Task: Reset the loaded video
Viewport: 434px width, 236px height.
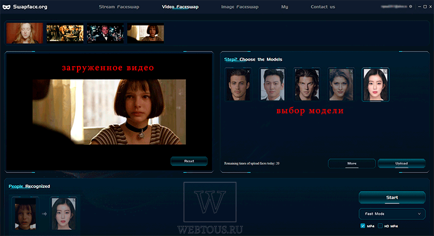Action: tap(189, 161)
